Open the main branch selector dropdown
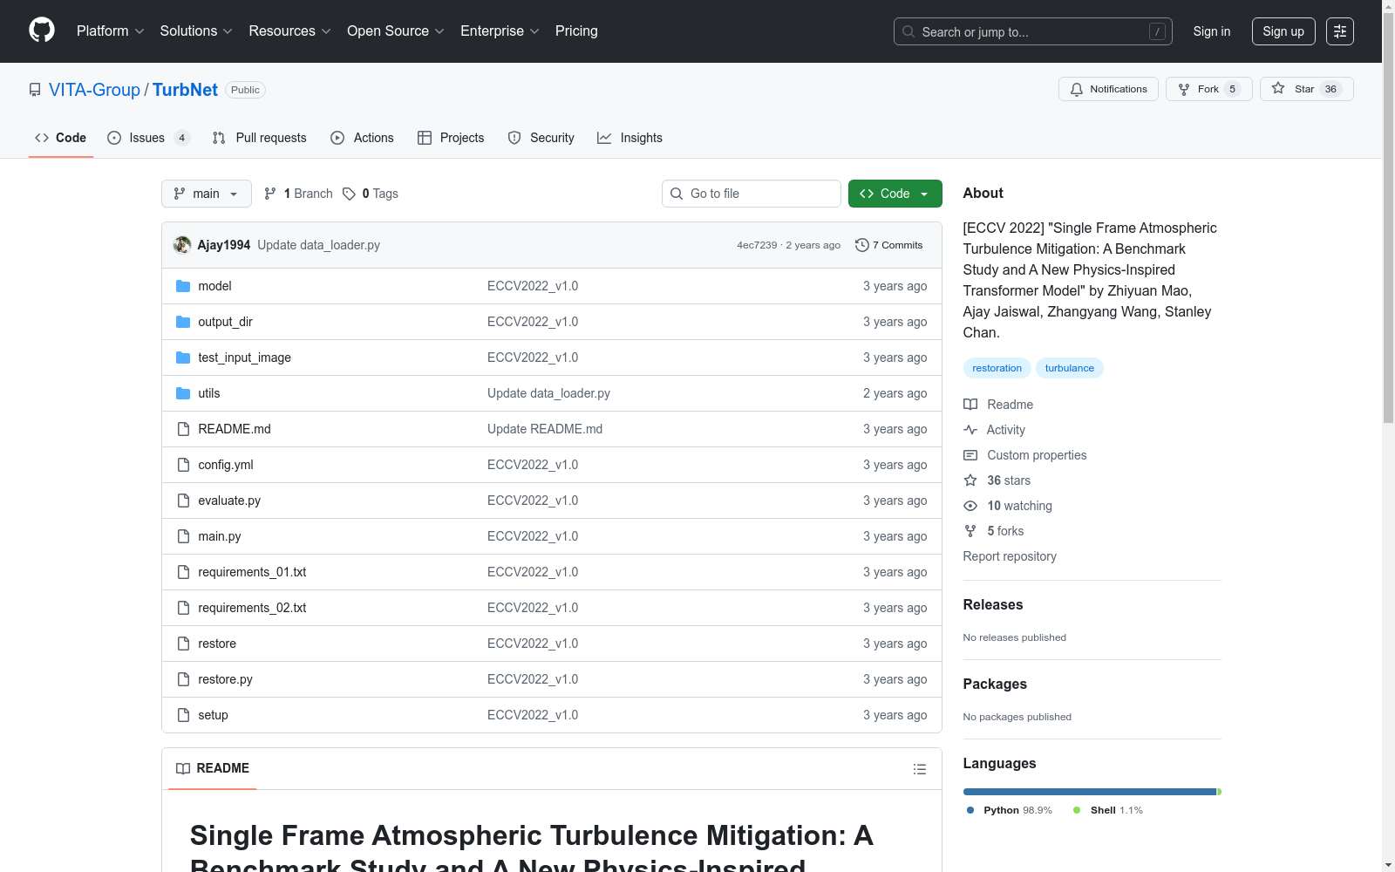Screen dimensions: 1395x872 [207, 194]
